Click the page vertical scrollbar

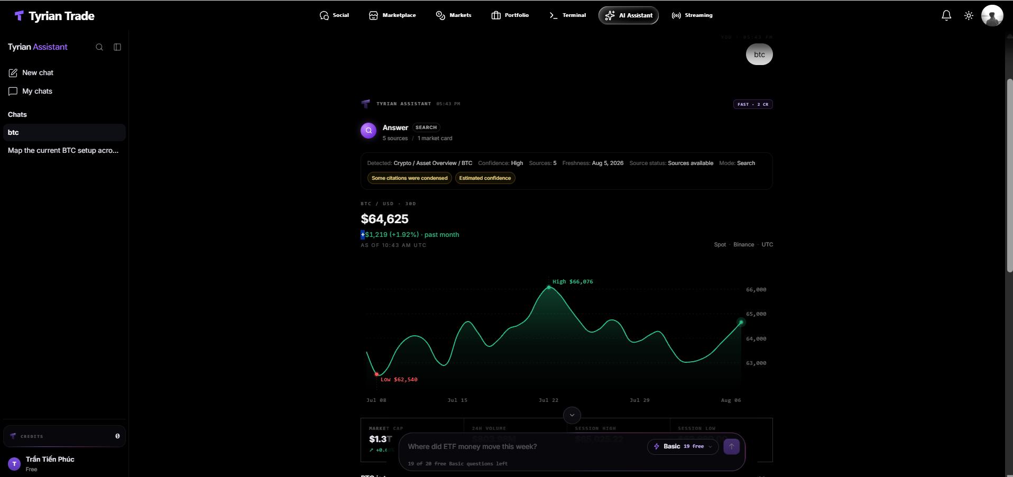[1009, 175]
